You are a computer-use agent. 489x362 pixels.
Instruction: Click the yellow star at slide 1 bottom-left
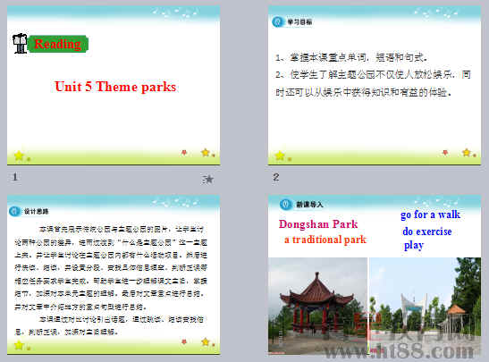pyautogui.click(x=19, y=155)
